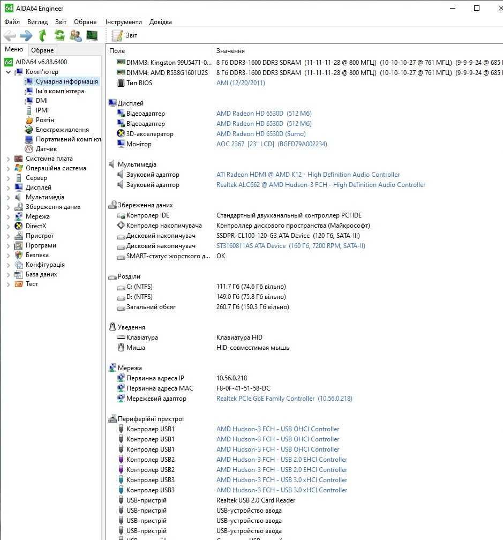Switch to the Обране sidebar tab
This screenshot has height=540, width=503.
42,50
